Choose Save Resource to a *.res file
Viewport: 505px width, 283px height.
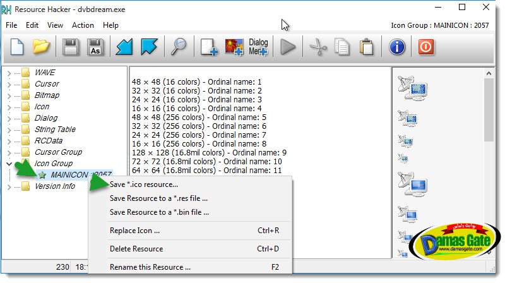pos(190,198)
